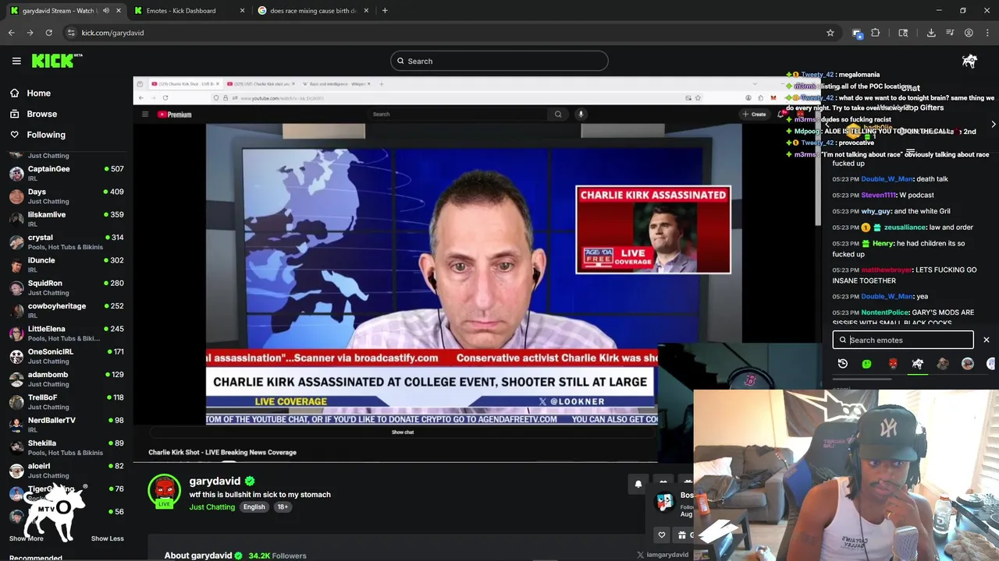
Task: Collapse the list with Show Less
Action: click(107, 538)
